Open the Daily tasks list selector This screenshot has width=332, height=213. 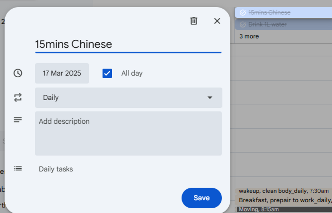(56, 169)
